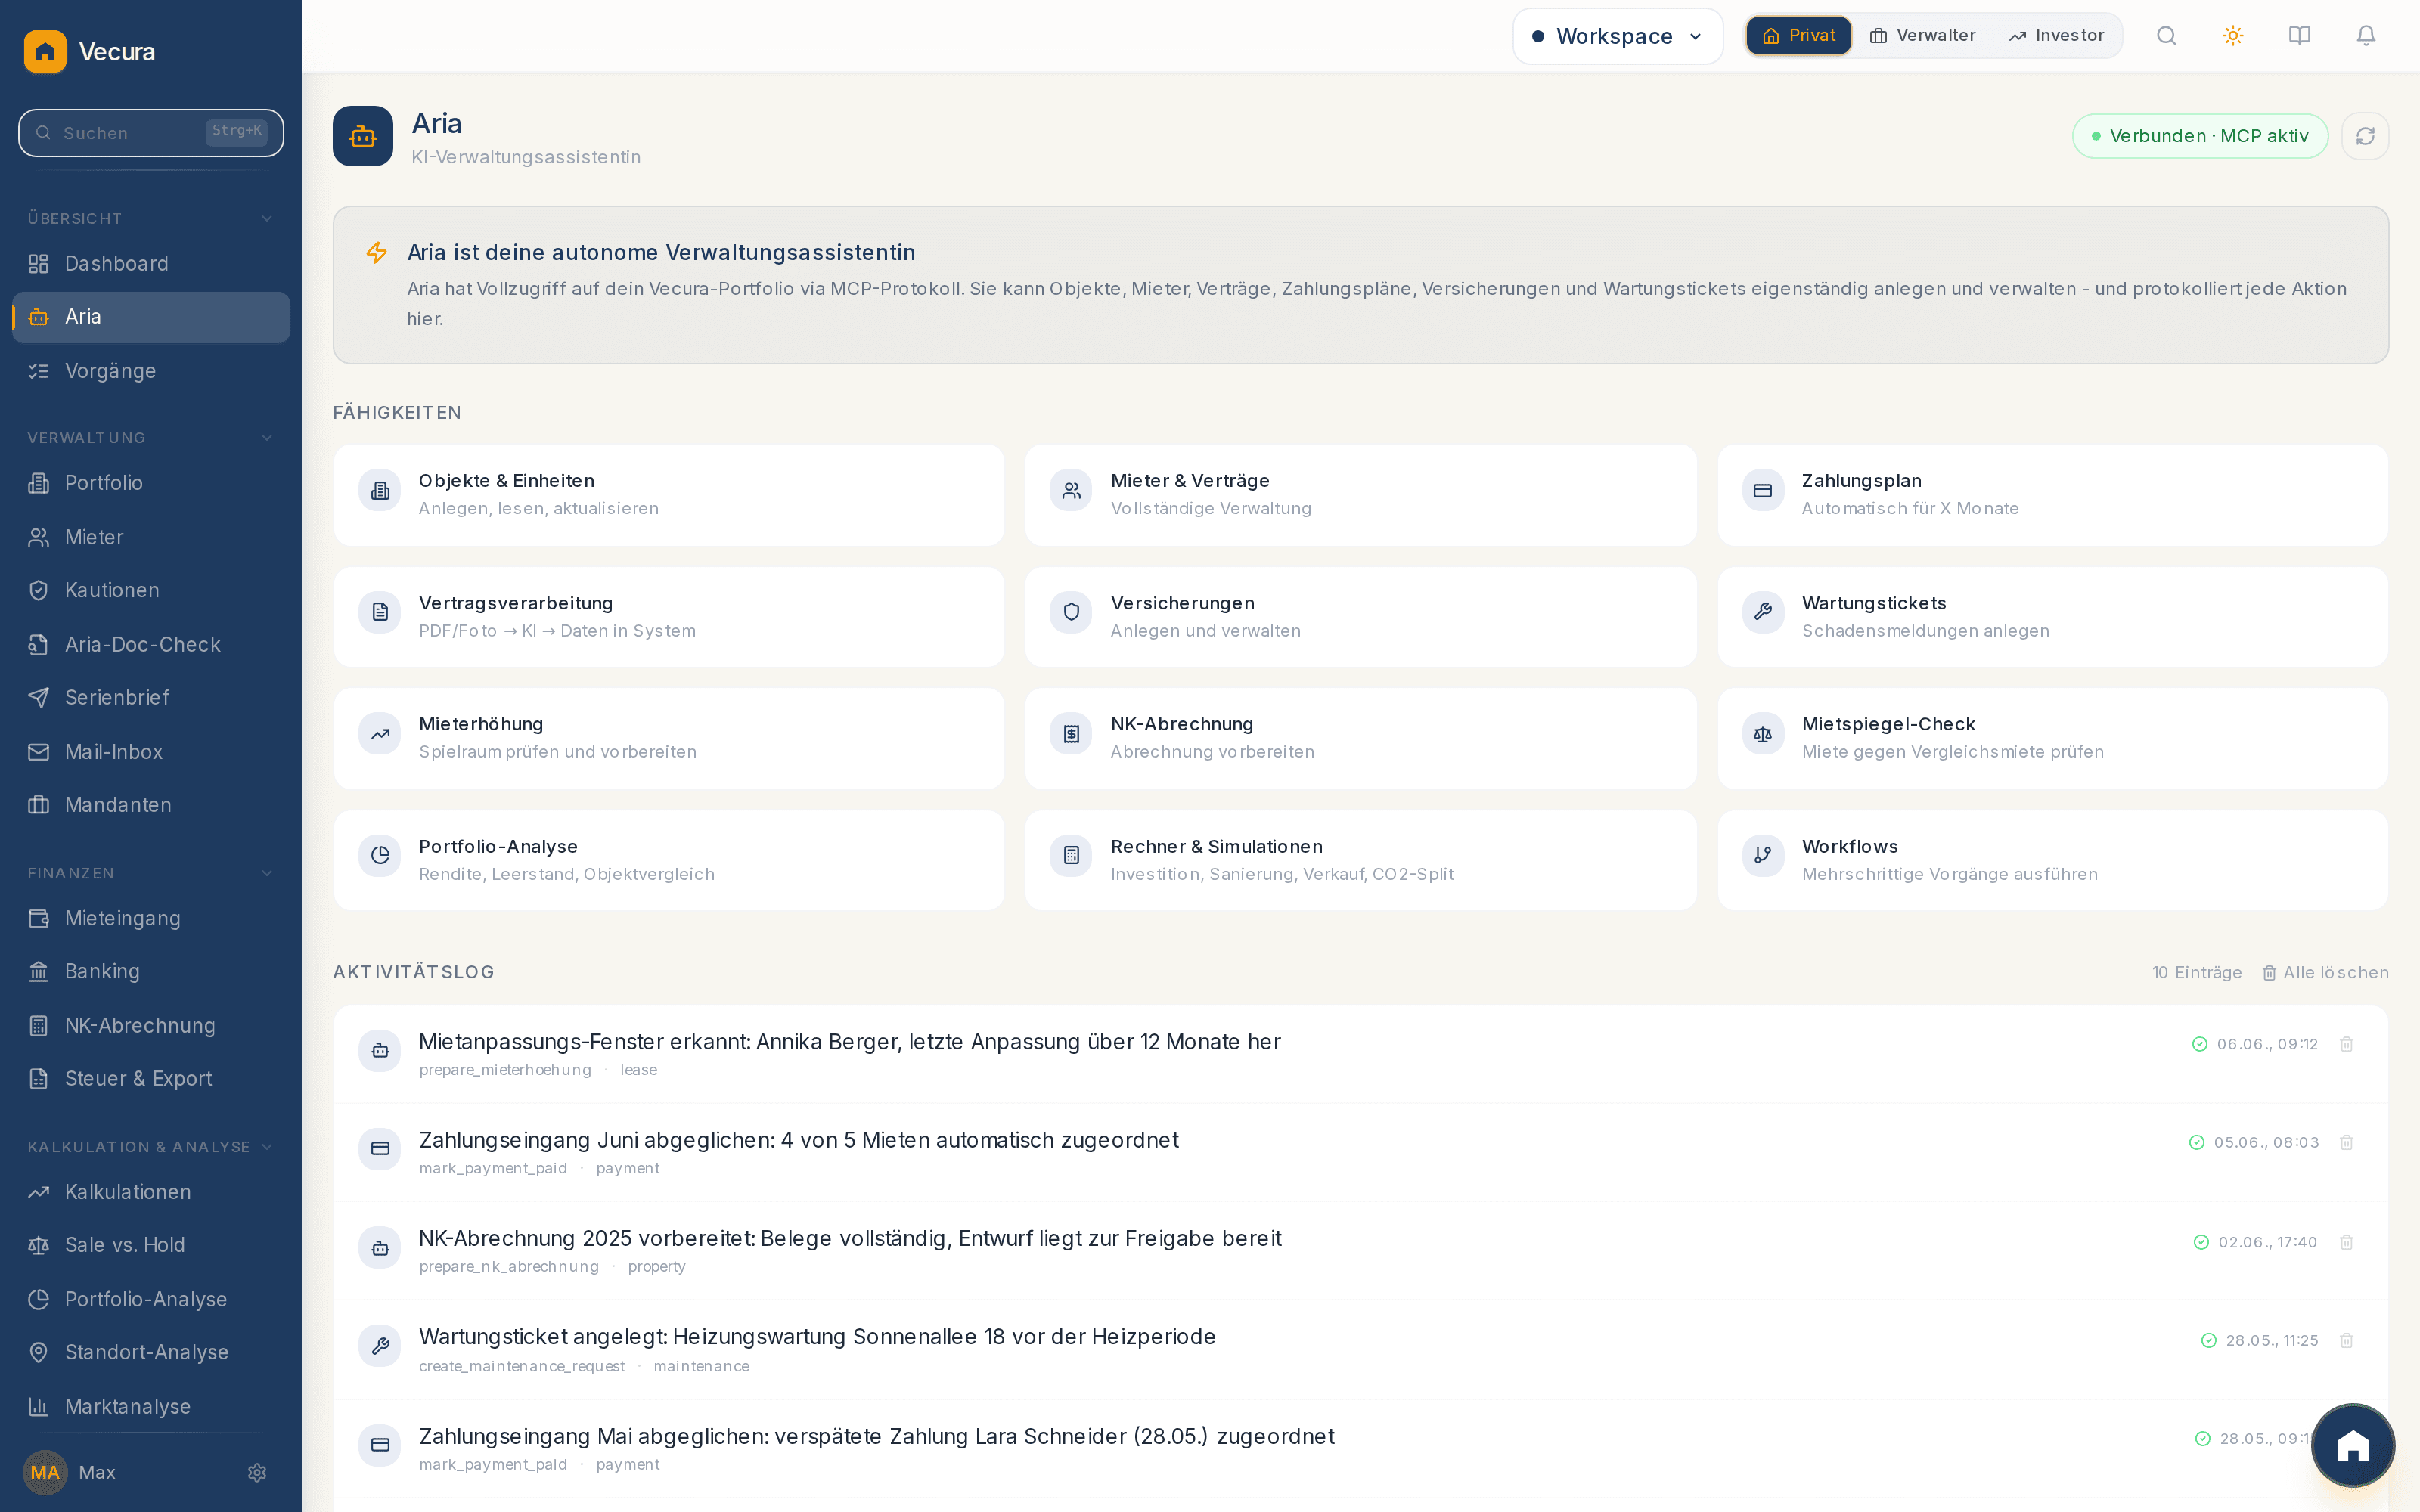
Task: Open Steuer & Export in sidebar
Action: pos(151,1078)
